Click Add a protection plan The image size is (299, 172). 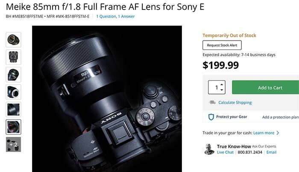(x=280, y=117)
